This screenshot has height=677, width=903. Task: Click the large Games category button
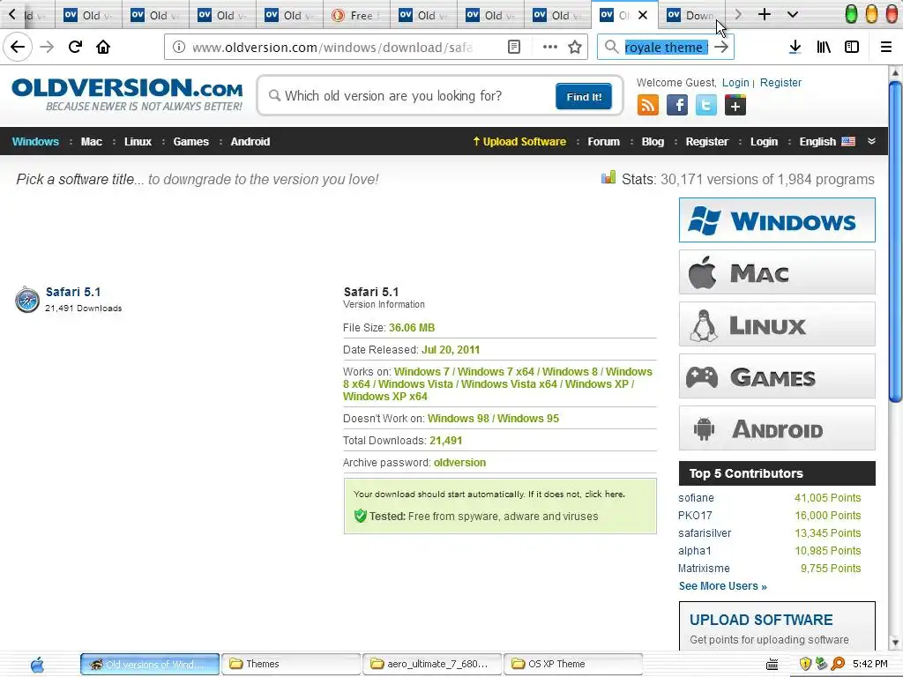coord(777,376)
